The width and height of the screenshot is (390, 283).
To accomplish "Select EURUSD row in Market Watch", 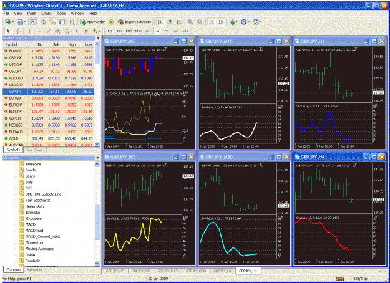I will 49,51.
